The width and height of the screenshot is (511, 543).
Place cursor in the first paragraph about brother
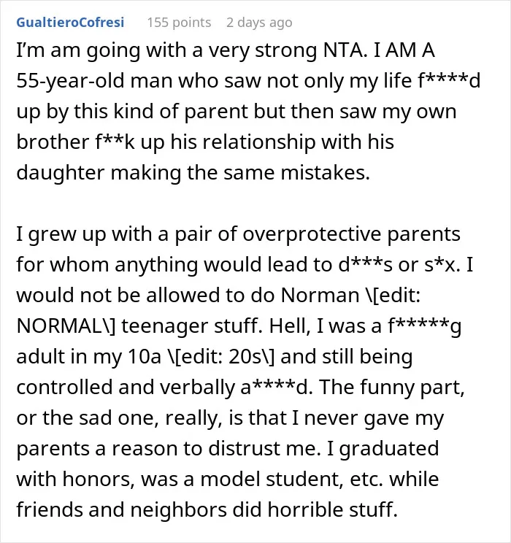tap(248, 111)
